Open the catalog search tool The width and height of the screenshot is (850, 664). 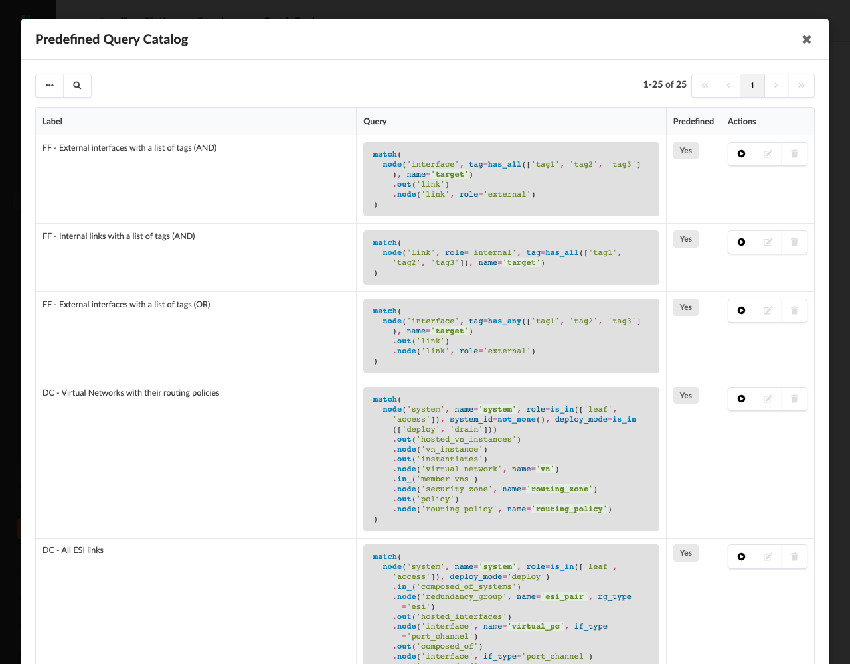tap(77, 86)
